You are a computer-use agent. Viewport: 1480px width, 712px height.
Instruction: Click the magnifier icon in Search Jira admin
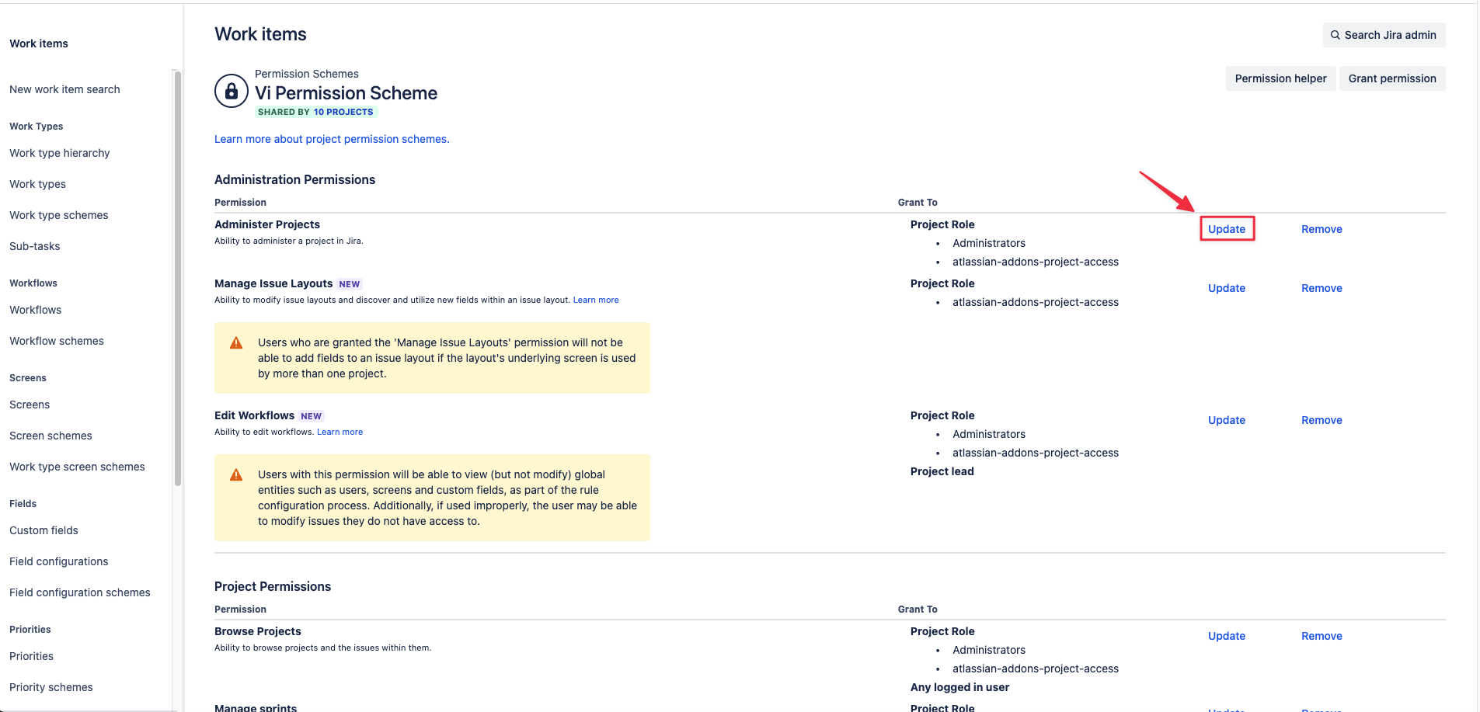pyautogui.click(x=1335, y=35)
